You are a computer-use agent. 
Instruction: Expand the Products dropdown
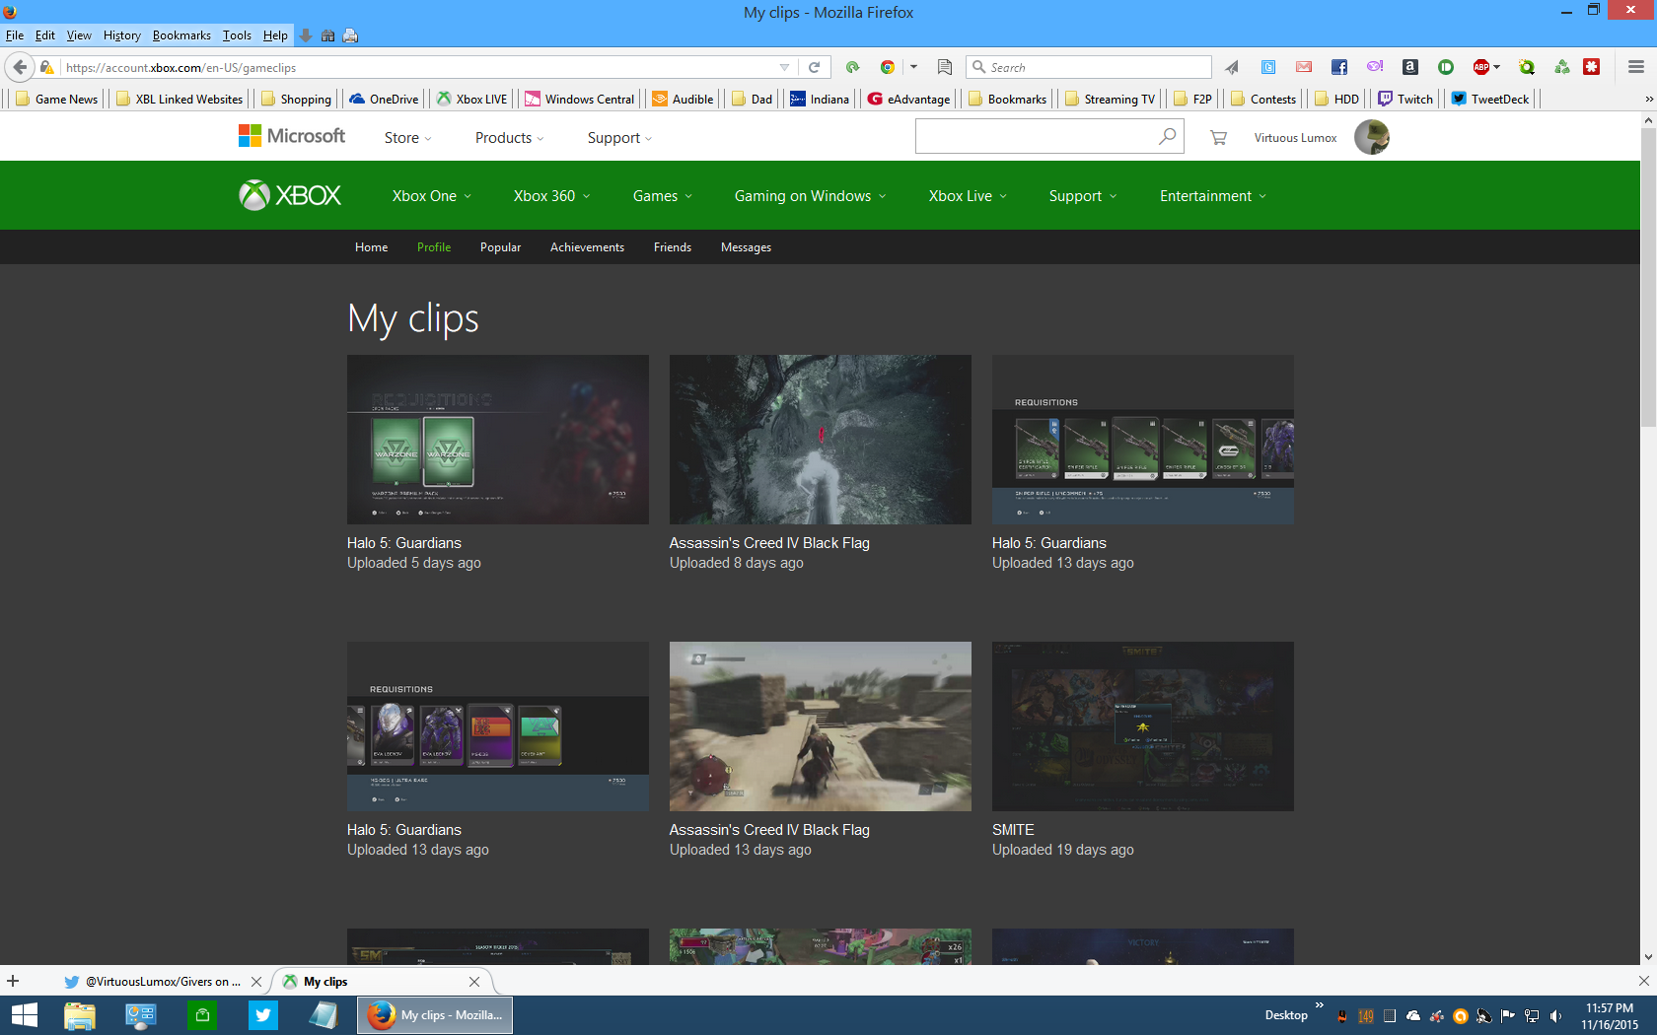point(509,138)
